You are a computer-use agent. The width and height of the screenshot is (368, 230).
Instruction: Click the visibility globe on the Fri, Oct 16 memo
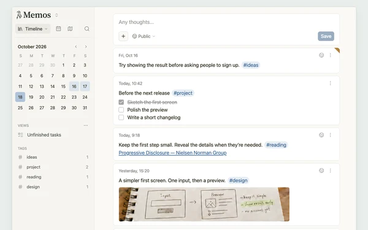(321, 55)
